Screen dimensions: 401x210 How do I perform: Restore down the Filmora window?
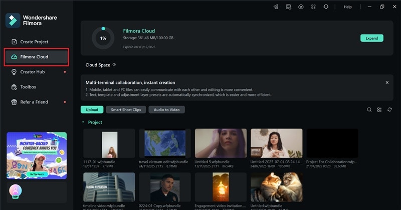[x=382, y=7]
